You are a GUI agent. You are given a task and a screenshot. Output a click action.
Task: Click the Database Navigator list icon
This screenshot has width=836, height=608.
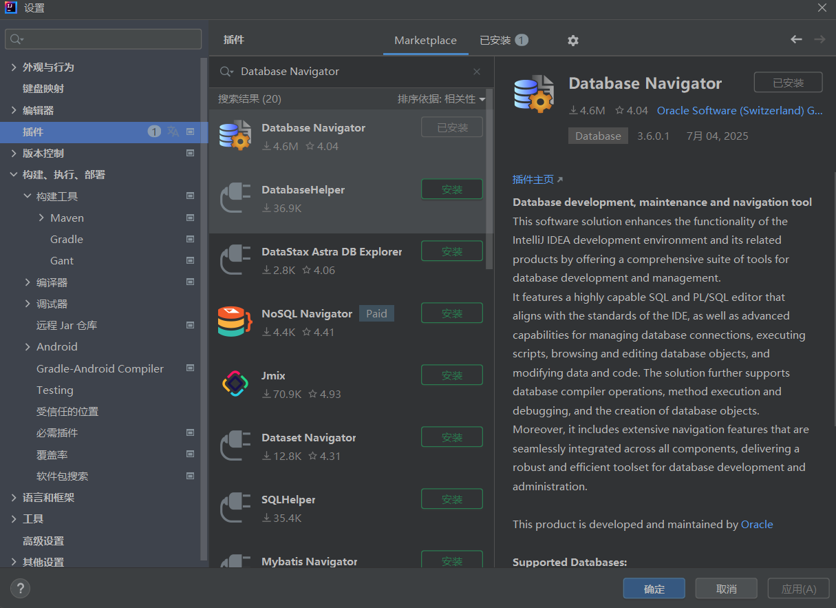235,135
